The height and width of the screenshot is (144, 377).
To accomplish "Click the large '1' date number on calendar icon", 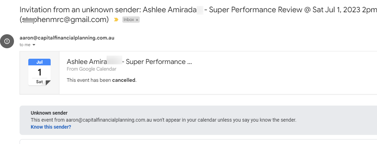I will pyautogui.click(x=39, y=72).
